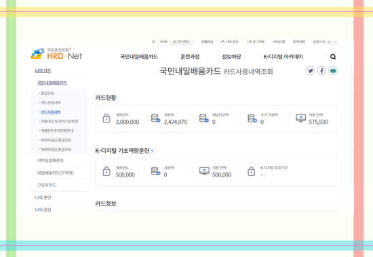This screenshot has height=257, width=373.
Task: Click monitor icon beside 575,930
Action: click(x=300, y=118)
